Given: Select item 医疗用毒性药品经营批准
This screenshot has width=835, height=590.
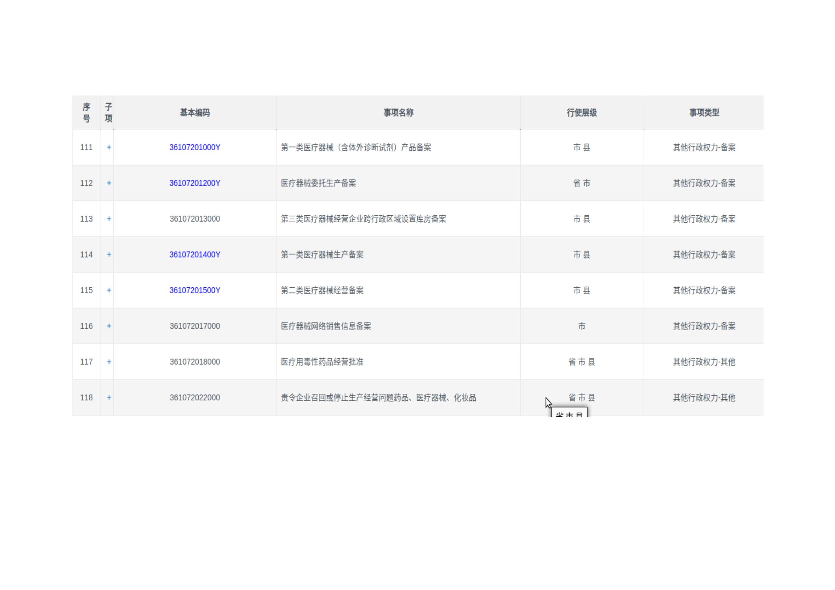Looking at the screenshot, I should pos(322,362).
